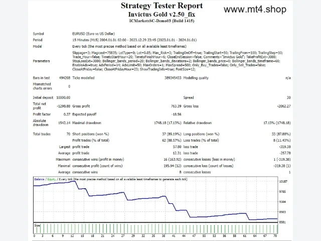
Task: Select consecutive wins value 16 (163.92)
Action: (173, 160)
